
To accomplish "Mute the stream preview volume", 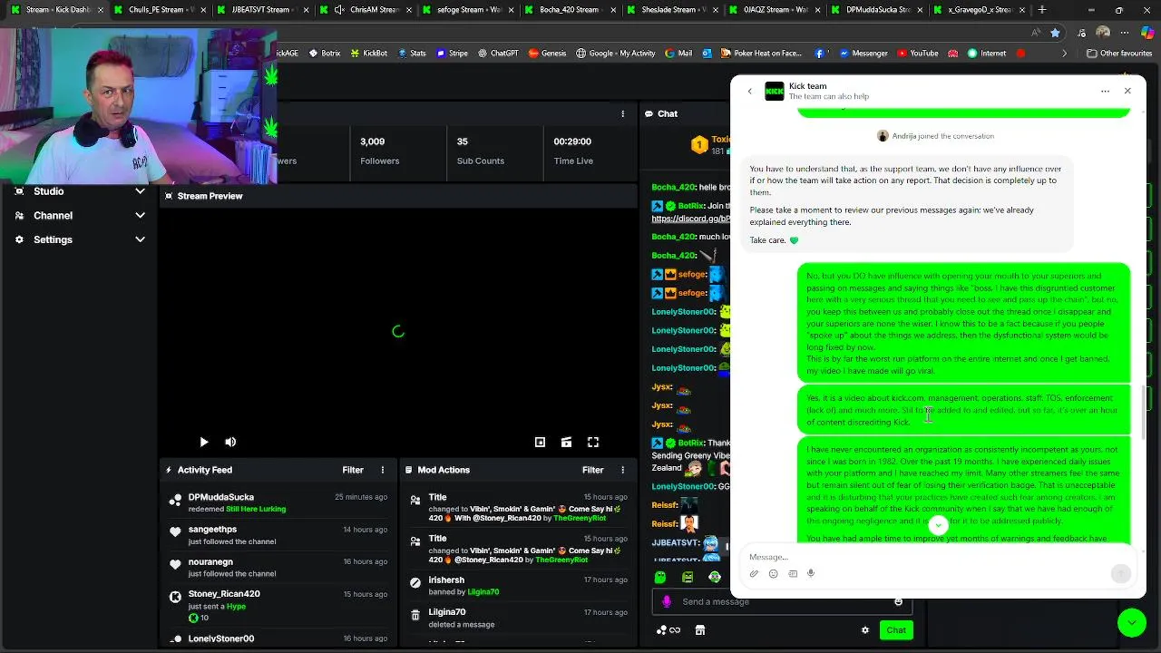I will (230, 442).
